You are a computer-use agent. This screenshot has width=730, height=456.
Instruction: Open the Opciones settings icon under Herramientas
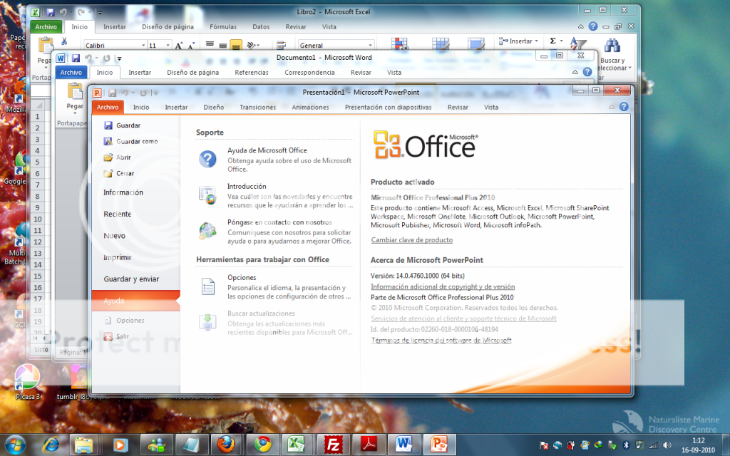[x=207, y=286]
